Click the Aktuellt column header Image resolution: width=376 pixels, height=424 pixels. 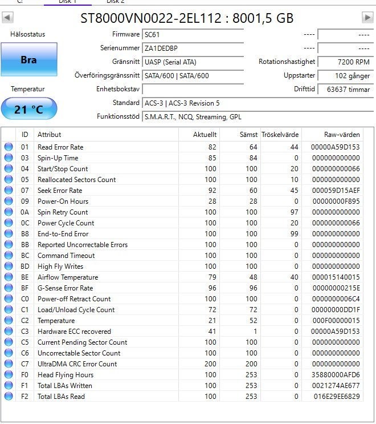coord(199,135)
